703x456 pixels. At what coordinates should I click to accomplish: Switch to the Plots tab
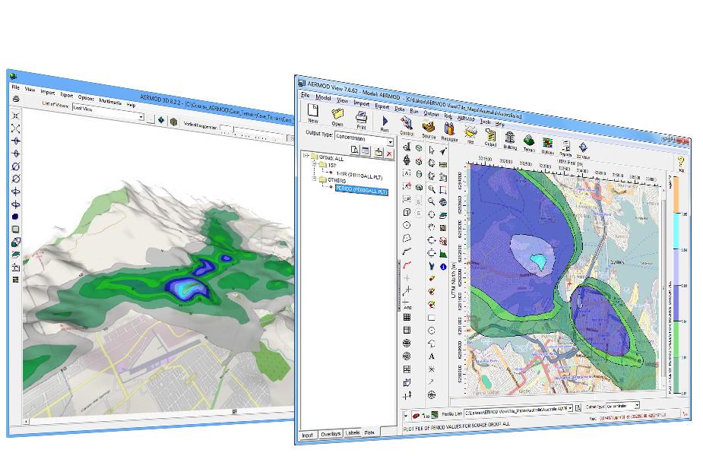tap(369, 432)
